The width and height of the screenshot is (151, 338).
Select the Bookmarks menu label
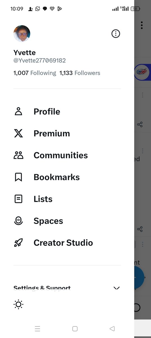coord(57,177)
